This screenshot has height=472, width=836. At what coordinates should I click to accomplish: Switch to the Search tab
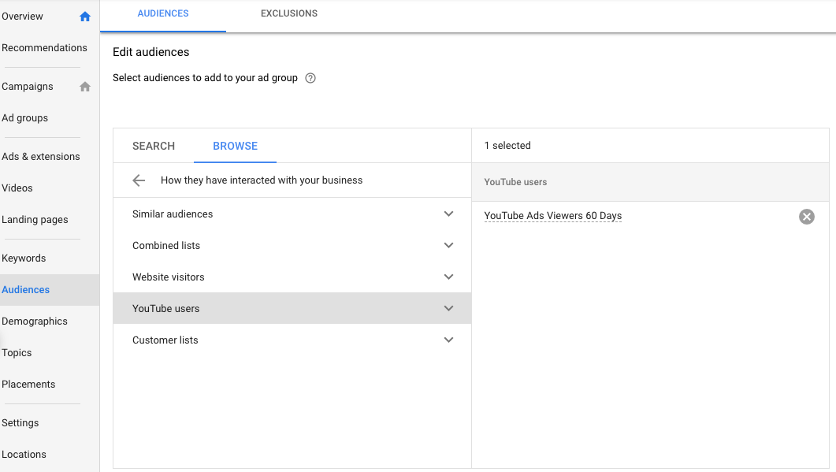[154, 146]
